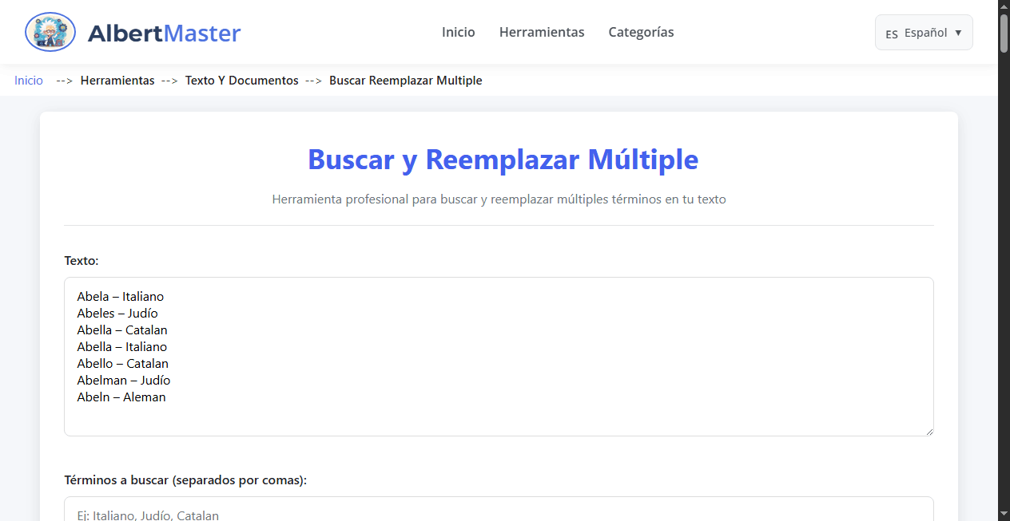Click the Herramientas breadcrumb entry
The height and width of the screenshot is (521, 1010).
[117, 81]
